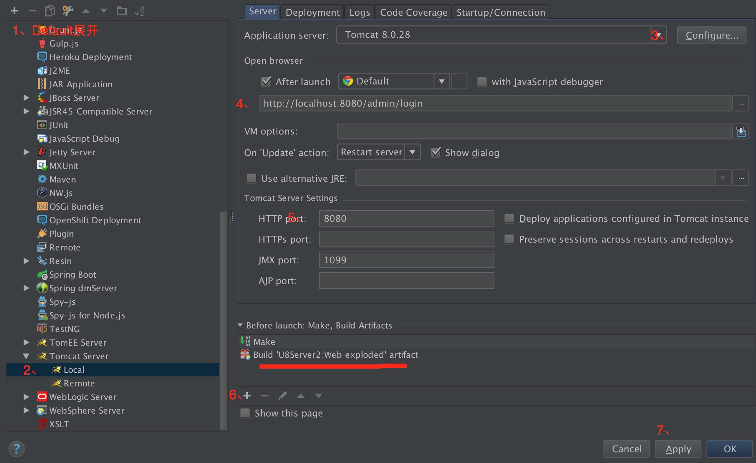Uncheck the After launch checkbox

point(266,82)
